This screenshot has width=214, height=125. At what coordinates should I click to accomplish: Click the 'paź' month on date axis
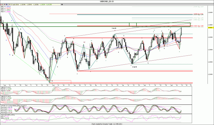172,85
